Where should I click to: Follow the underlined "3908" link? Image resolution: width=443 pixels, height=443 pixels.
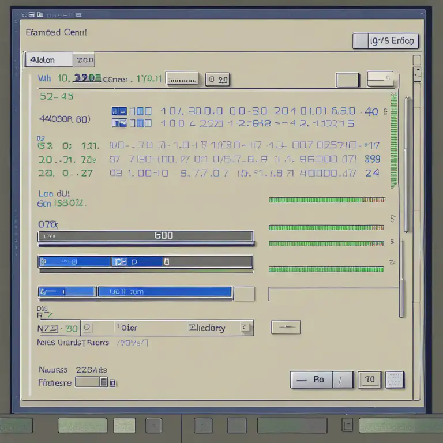87,78
